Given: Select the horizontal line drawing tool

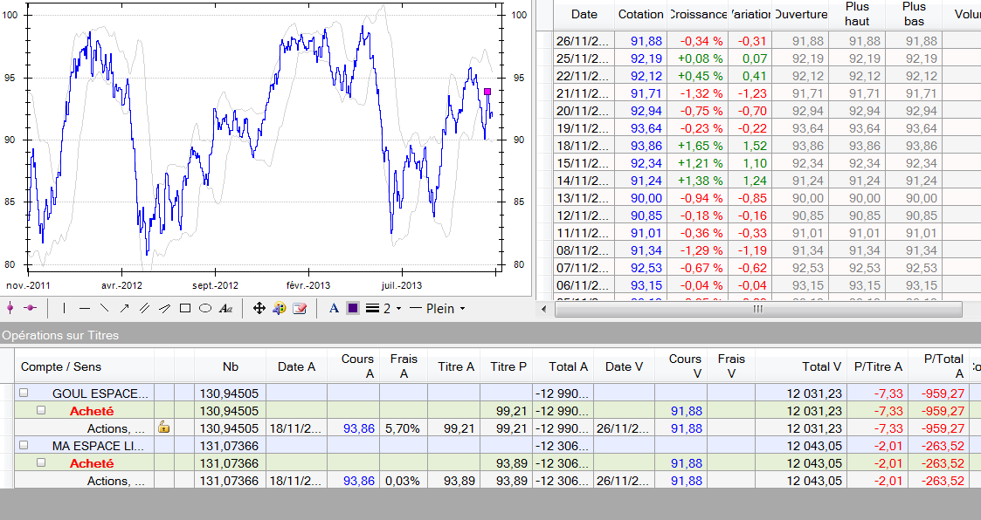Looking at the screenshot, I should pyautogui.click(x=85, y=308).
